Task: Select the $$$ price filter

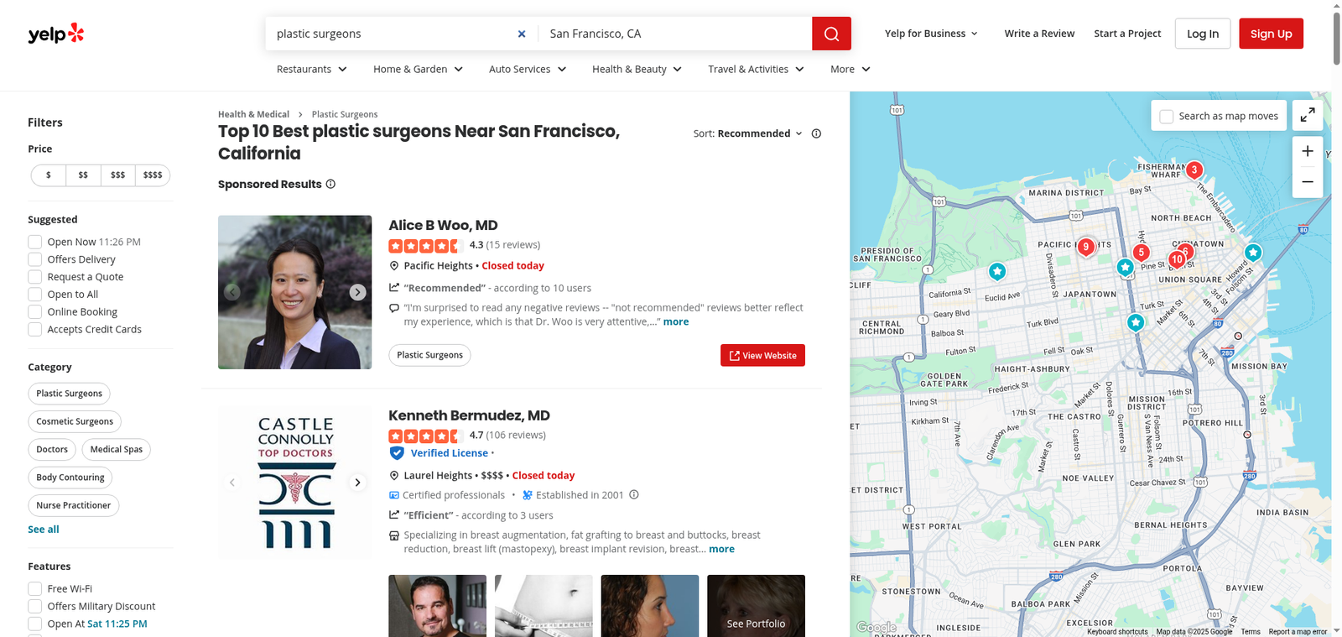Action: tap(117, 175)
